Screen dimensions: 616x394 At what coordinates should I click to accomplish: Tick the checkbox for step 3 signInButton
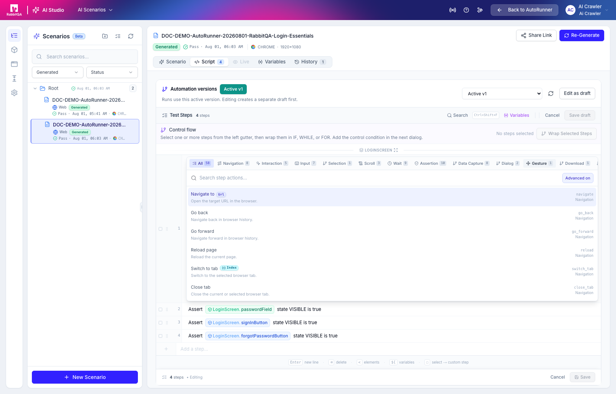[160, 323]
